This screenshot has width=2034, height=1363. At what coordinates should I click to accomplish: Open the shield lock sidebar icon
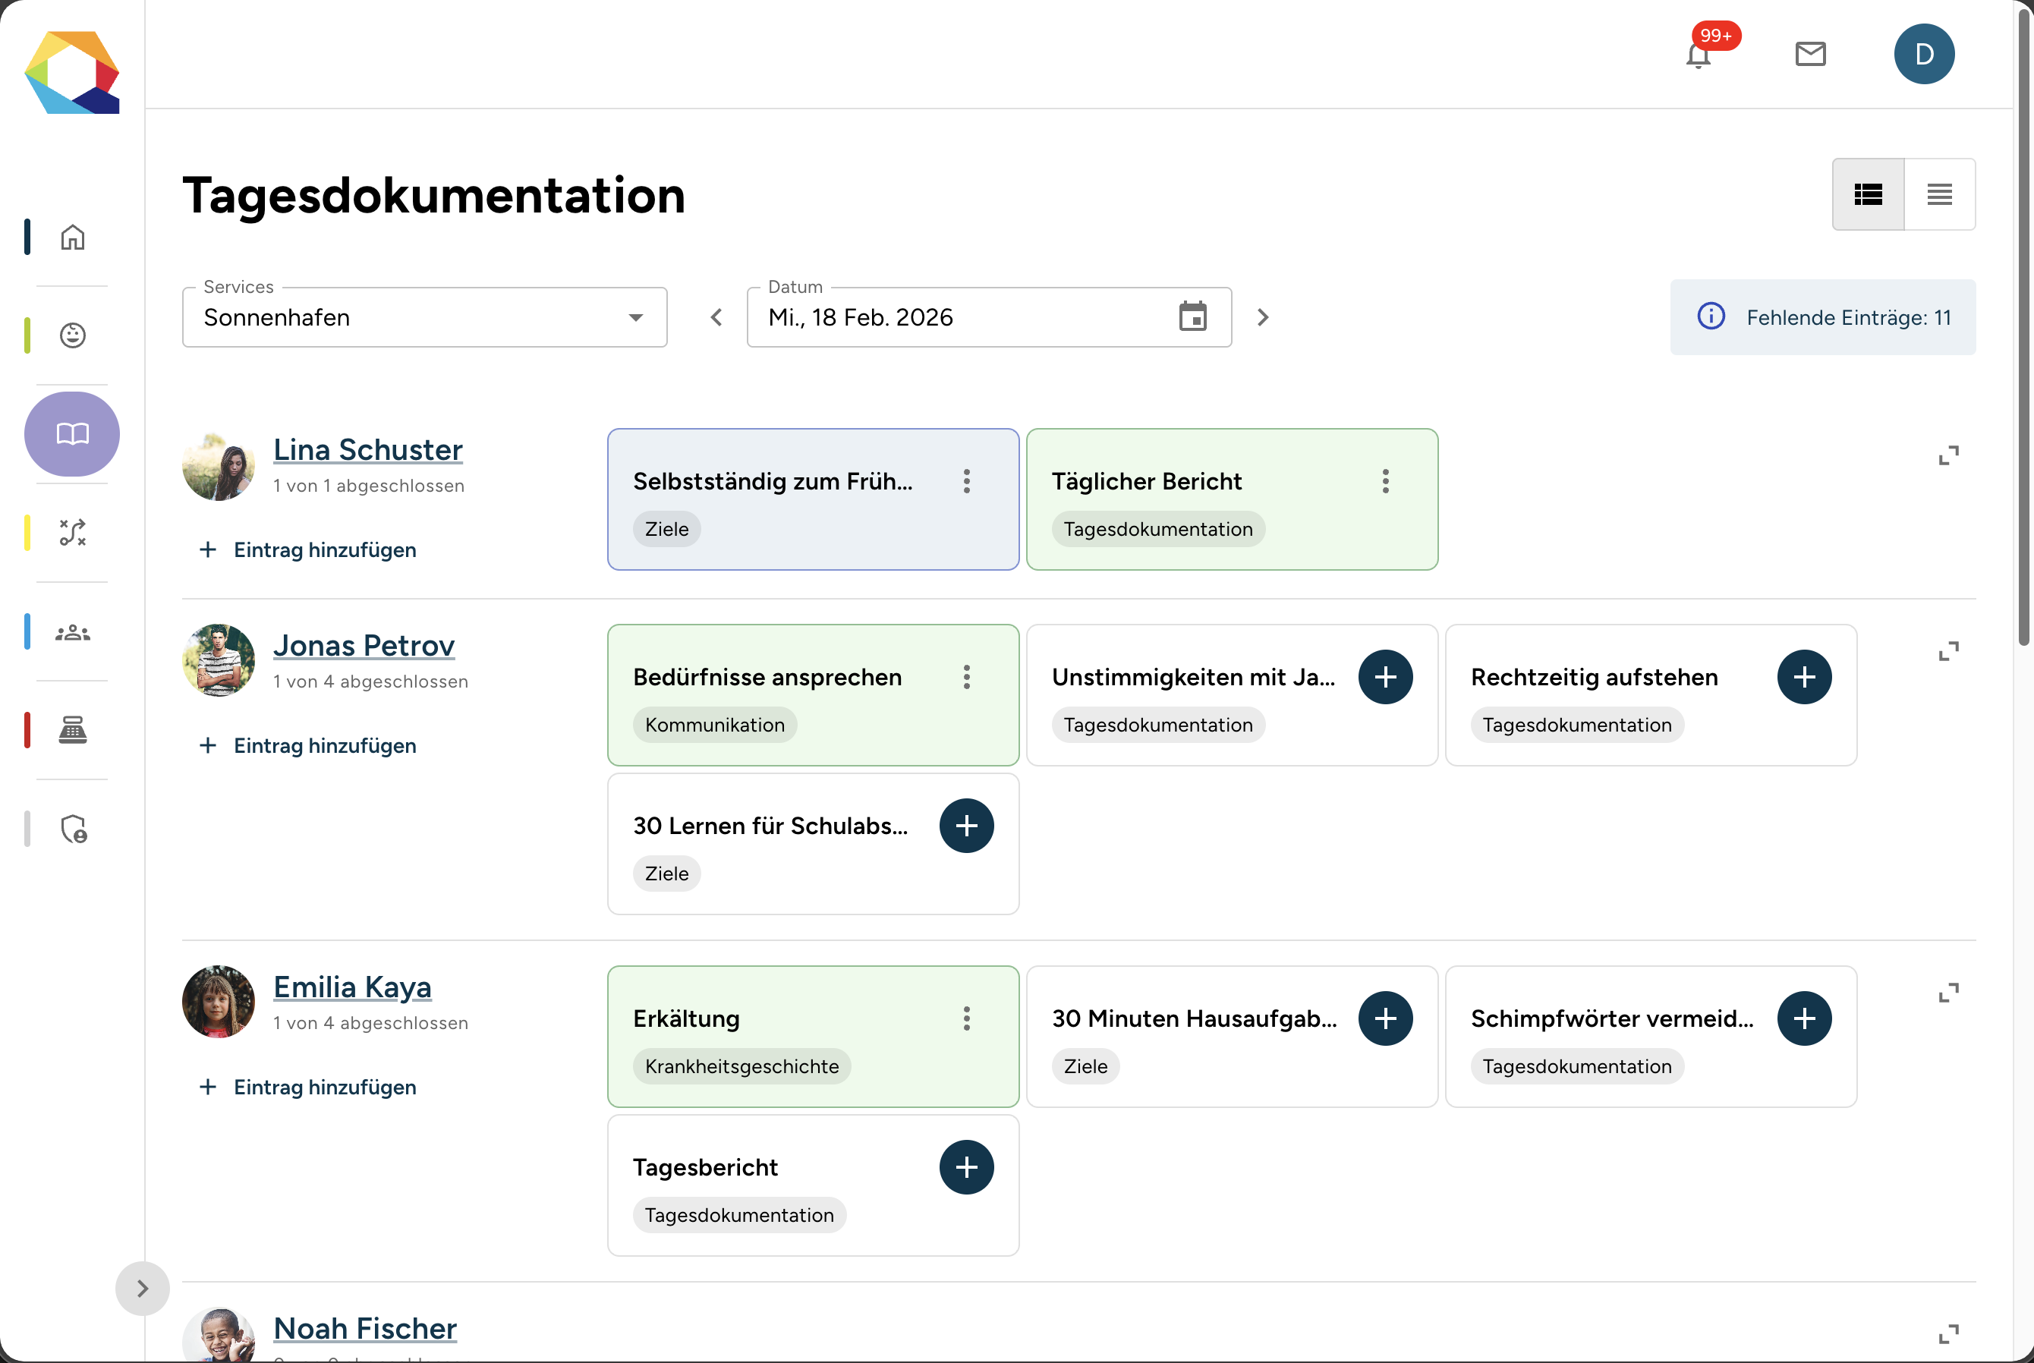tap(73, 829)
